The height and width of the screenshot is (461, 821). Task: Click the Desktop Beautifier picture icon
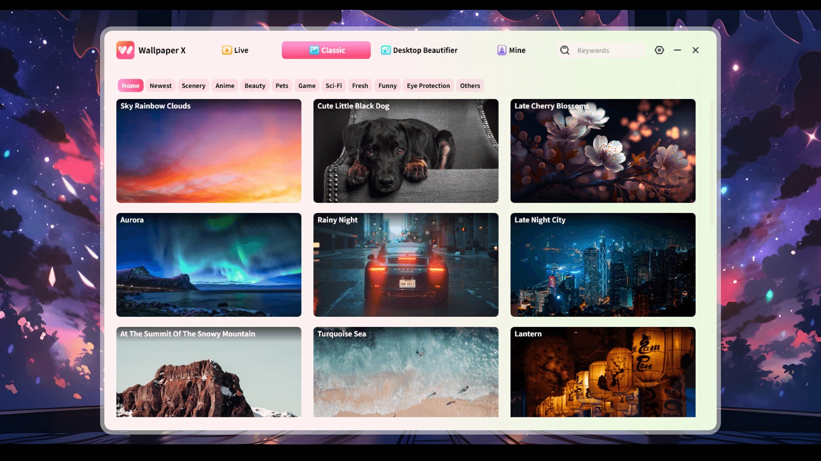pos(385,50)
